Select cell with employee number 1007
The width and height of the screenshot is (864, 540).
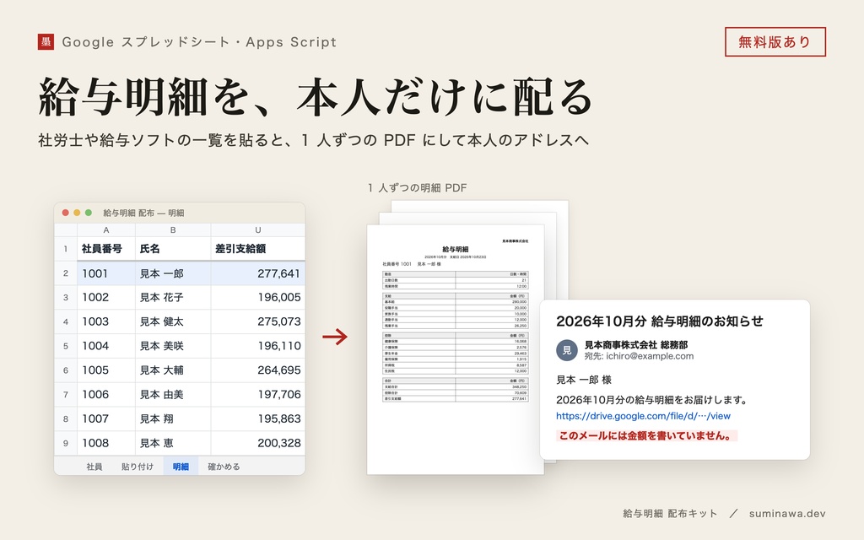click(105, 418)
